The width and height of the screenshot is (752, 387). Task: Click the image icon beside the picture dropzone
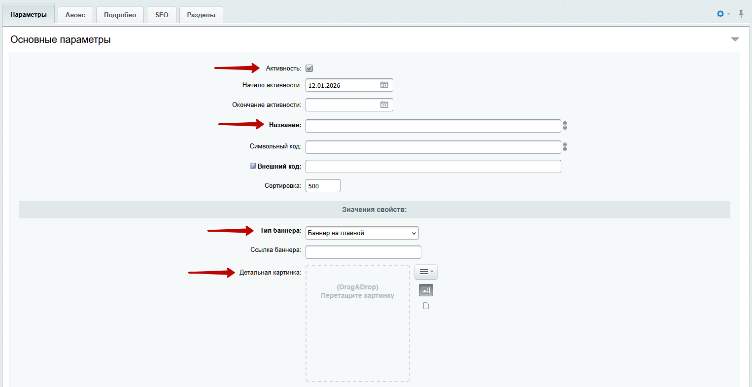(x=426, y=290)
